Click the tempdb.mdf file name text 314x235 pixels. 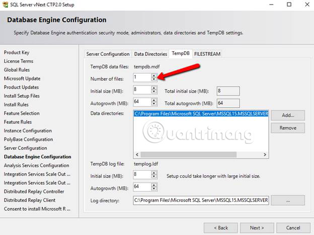pos(146,66)
